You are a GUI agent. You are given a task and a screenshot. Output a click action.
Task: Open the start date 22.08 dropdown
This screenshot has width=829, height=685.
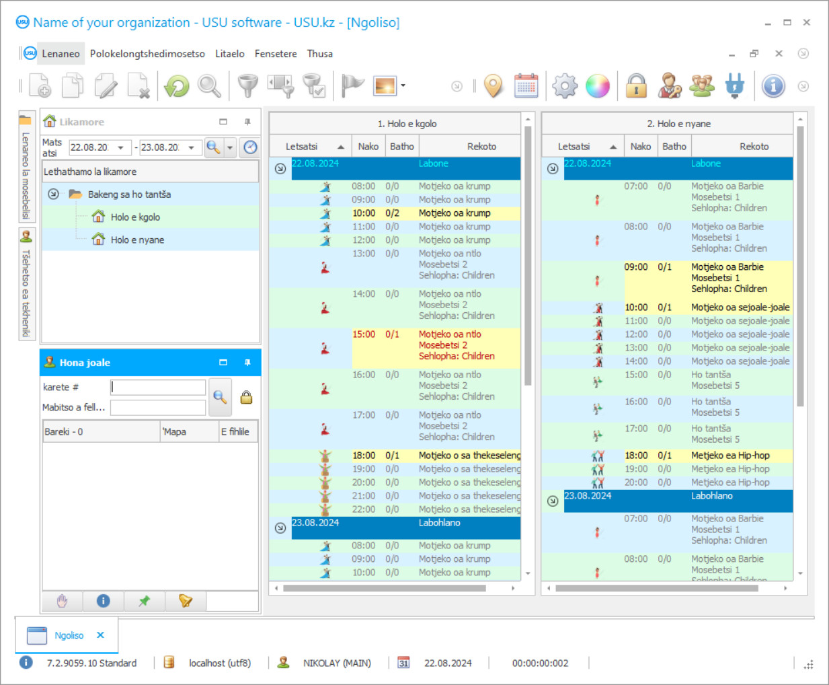click(x=120, y=147)
